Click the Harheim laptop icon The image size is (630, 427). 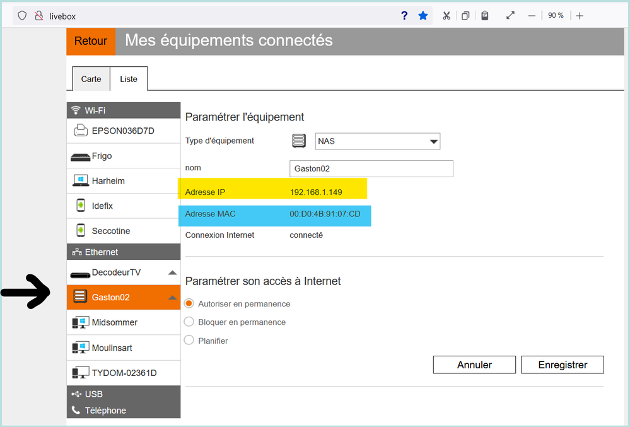pos(80,181)
